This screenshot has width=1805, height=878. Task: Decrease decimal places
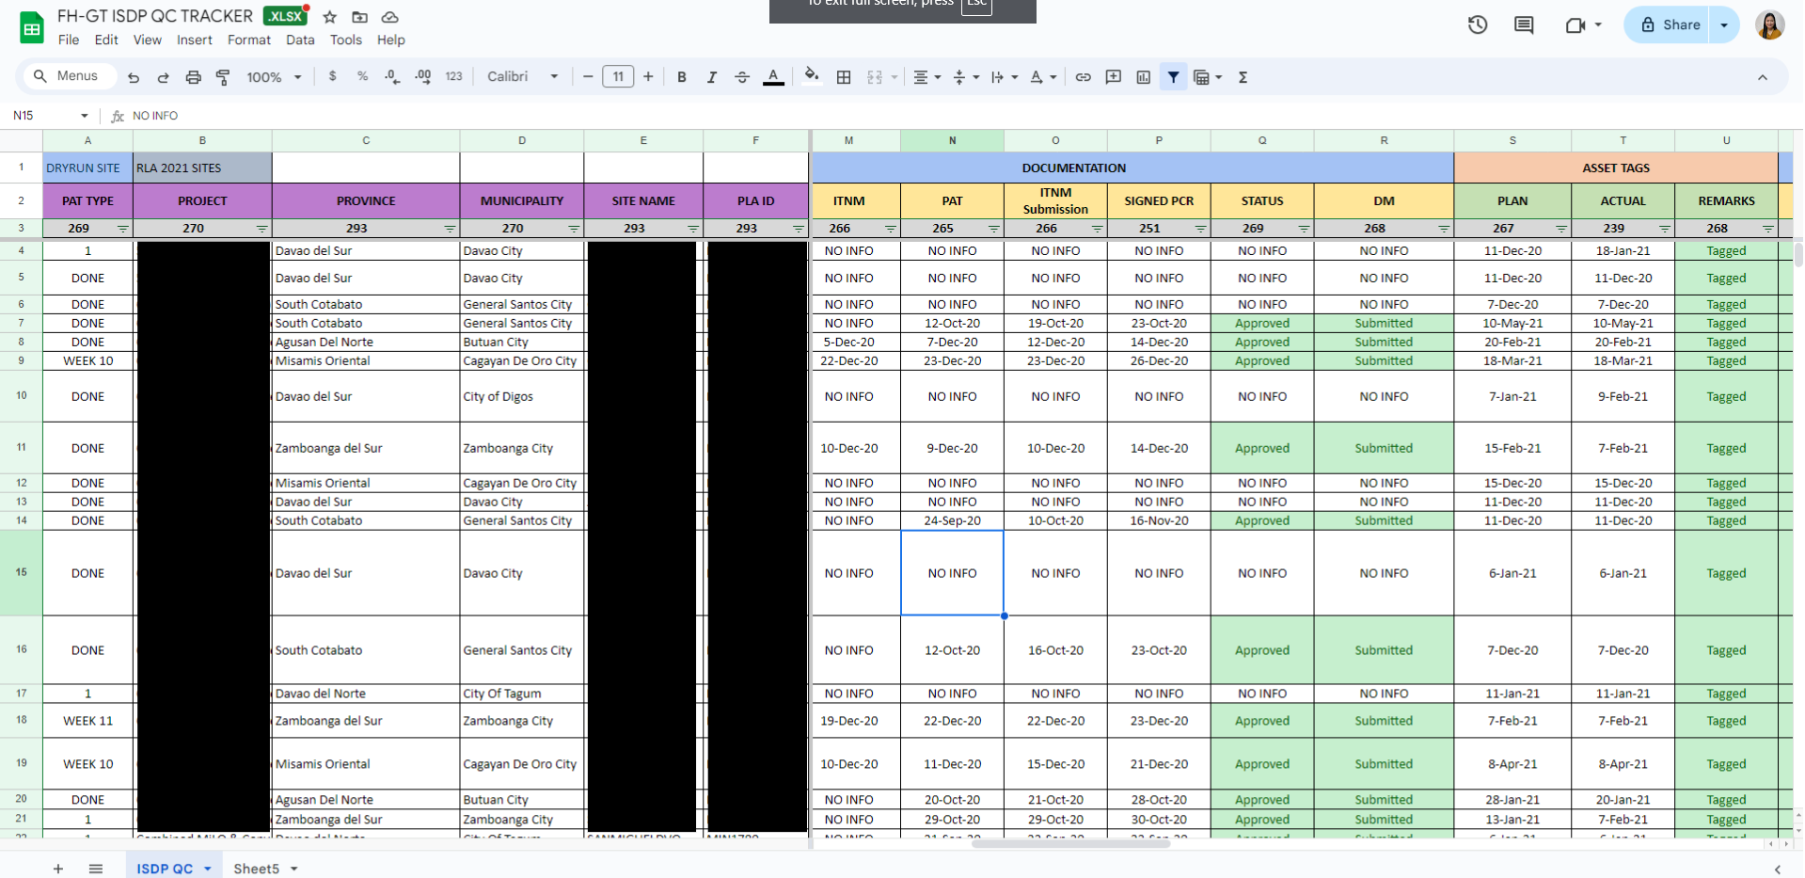click(392, 77)
